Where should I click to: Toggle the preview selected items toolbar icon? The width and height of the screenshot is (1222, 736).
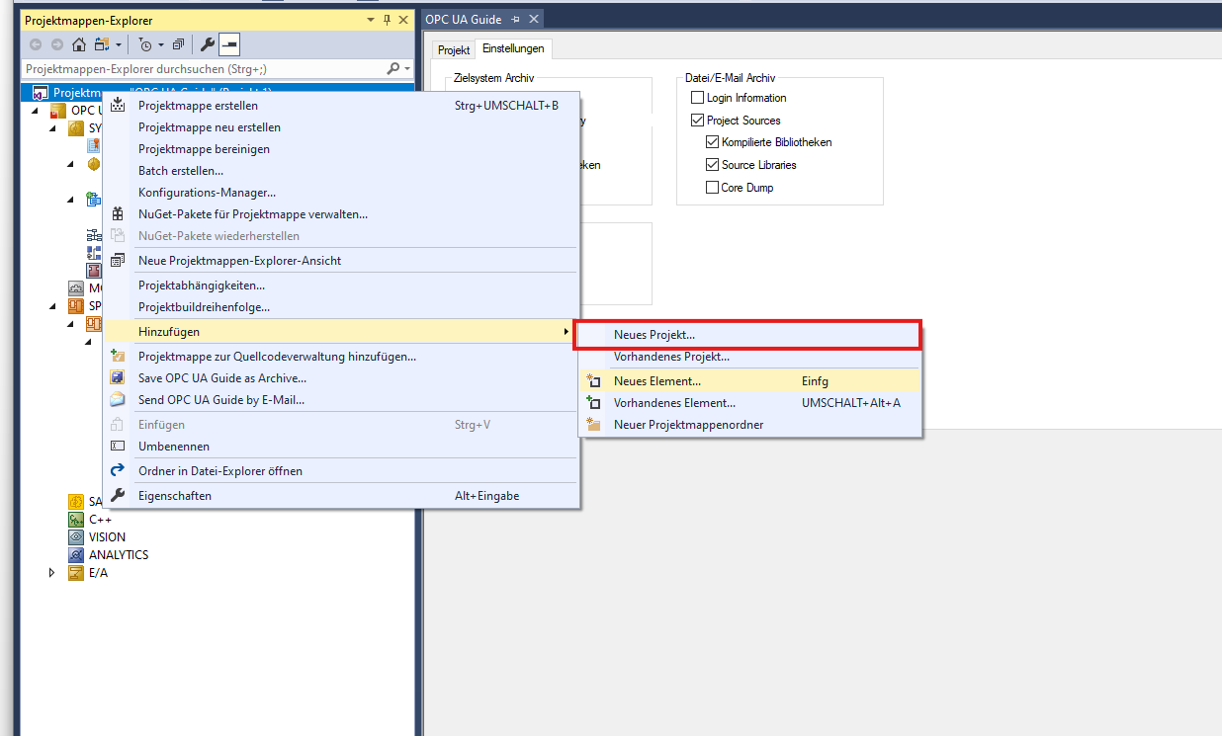click(228, 44)
